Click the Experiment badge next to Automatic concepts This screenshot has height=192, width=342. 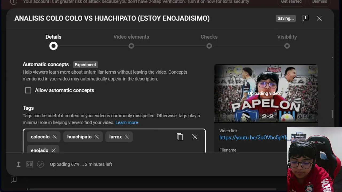85,65
